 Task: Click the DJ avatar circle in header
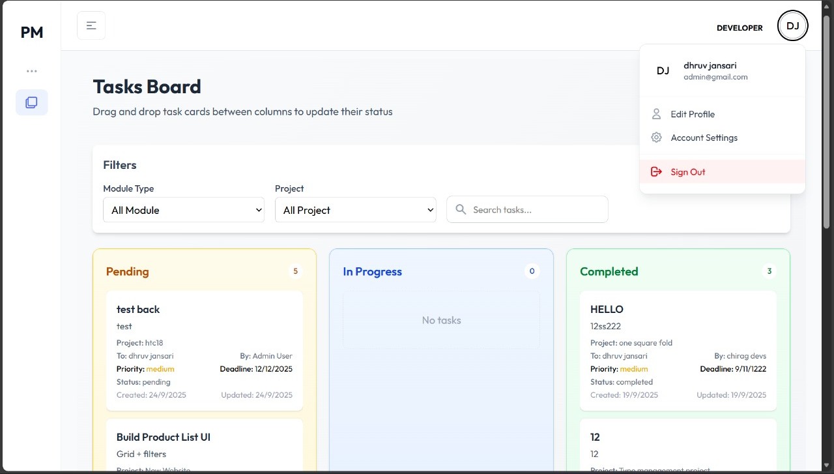pos(792,25)
